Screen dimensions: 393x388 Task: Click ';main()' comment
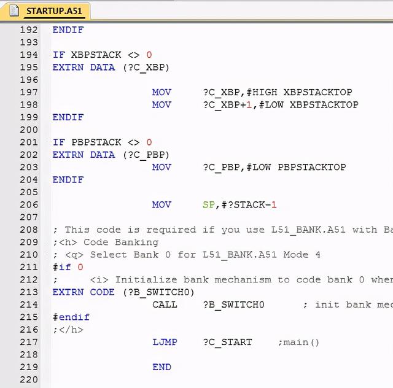point(299,342)
